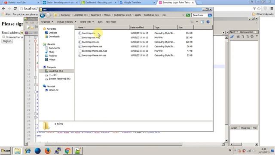Open the Chrome Apps shortcut icon
The height and width of the screenshot is (155, 275).
point(3,14)
